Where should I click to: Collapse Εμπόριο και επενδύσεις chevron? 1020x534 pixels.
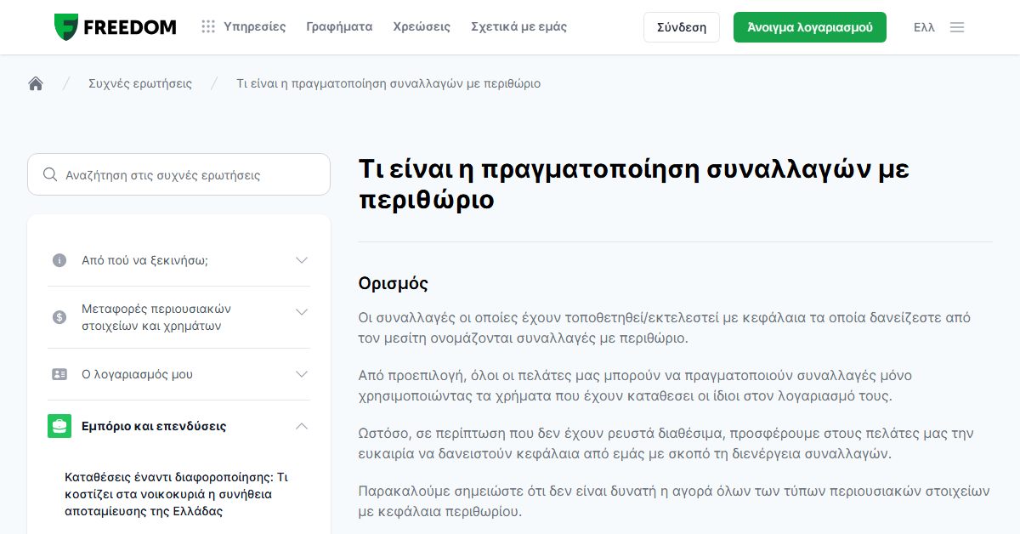[302, 426]
